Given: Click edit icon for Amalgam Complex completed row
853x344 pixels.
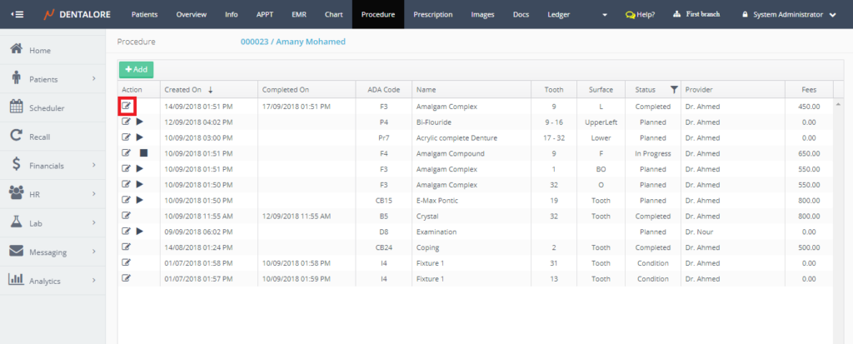Looking at the screenshot, I should coord(127,106).
